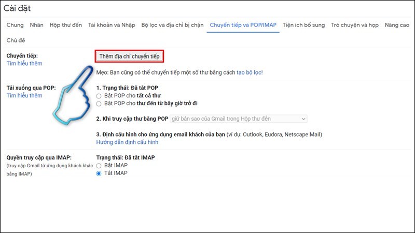Follow the tạo bộ lọc link

click(x=250, y=72)
